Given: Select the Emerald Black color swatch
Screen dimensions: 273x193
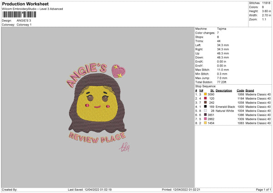Looking at the screenshot, I should (205, 107).
